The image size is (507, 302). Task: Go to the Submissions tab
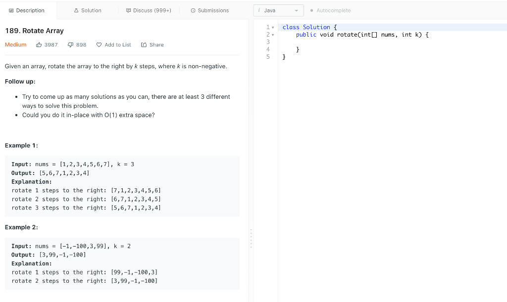(x=210, y=10)
